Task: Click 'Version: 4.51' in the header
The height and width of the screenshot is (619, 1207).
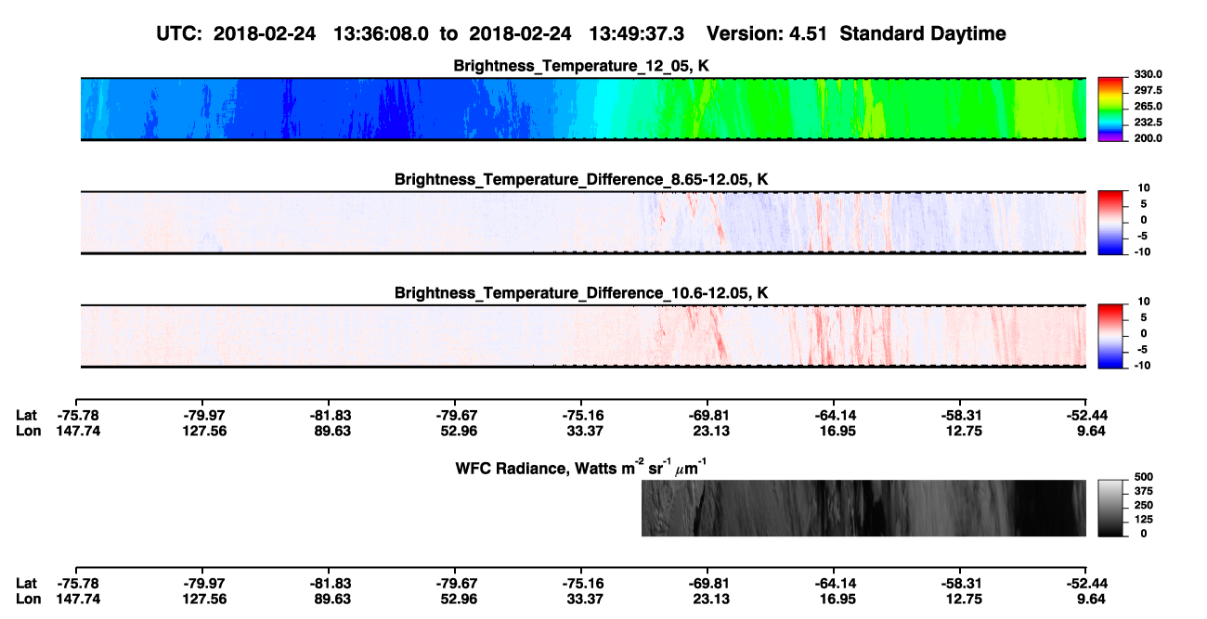Action: tap(770, 33)
